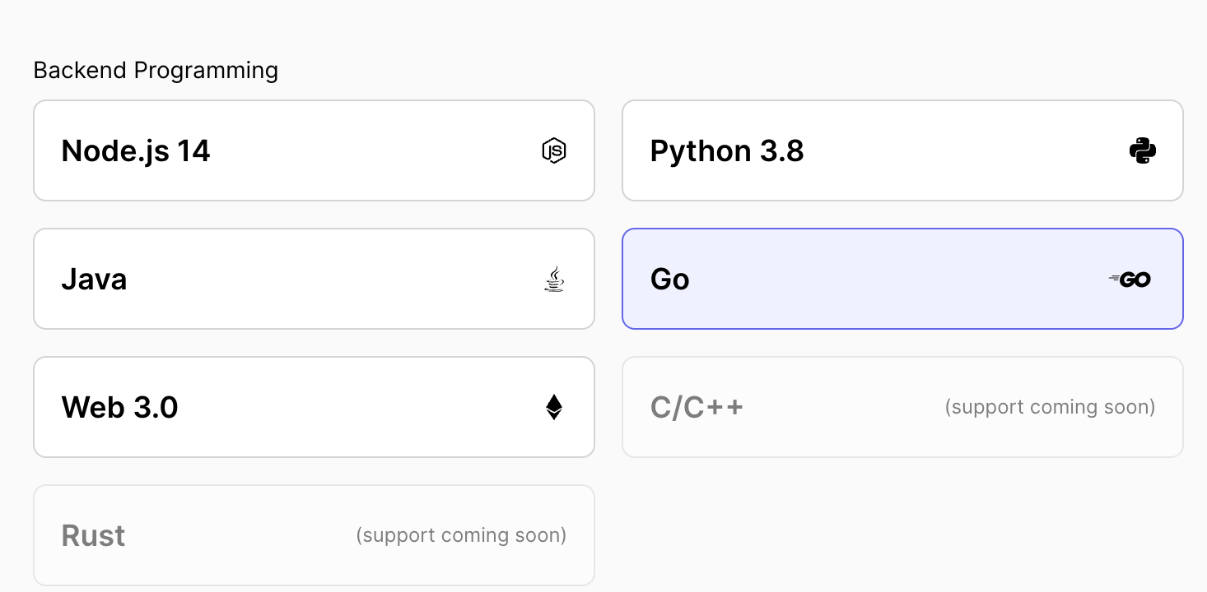Select the Java backend option
This screenshot has height=592, width=1207.
[313, 279]
